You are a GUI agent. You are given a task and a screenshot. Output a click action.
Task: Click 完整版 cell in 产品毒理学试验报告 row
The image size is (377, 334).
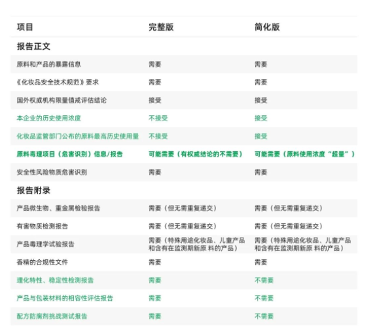[x=196, y=244]
